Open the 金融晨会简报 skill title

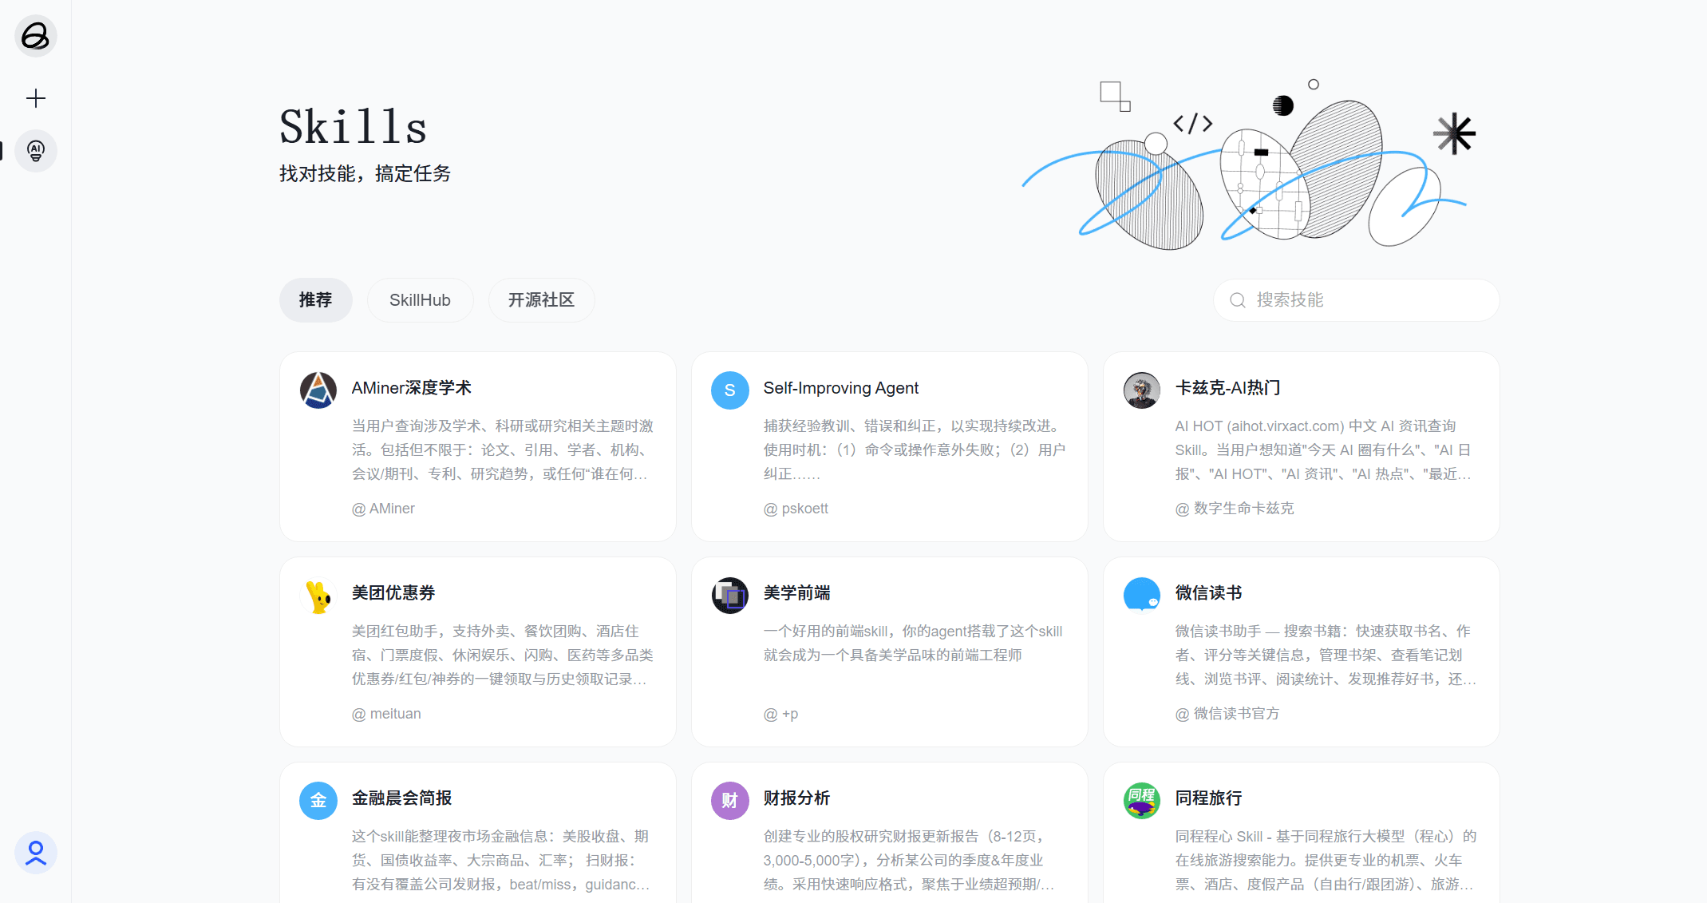tap(402, 798)
